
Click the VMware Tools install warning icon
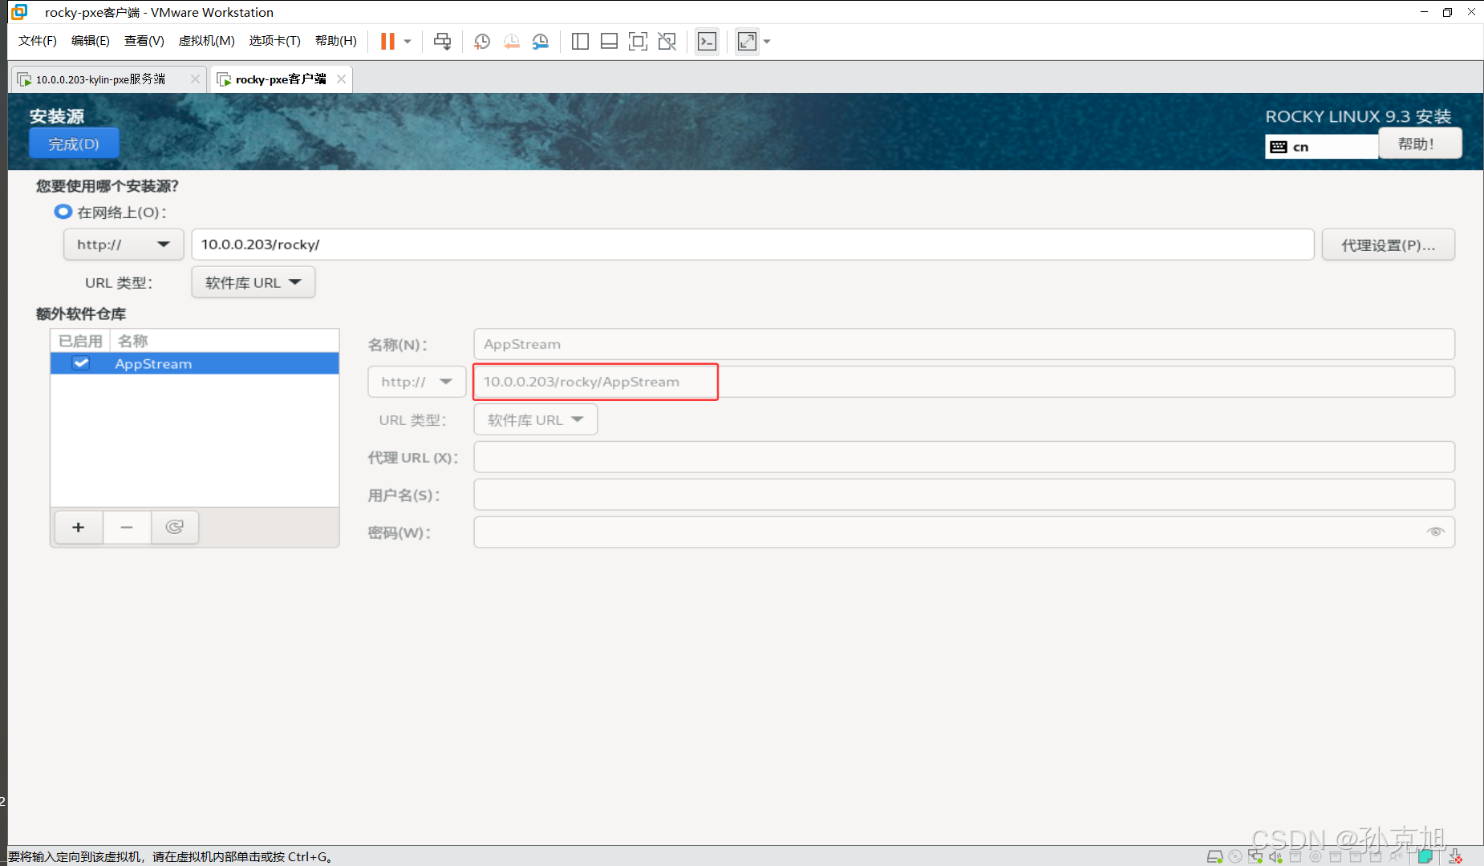pyautogui.click(x=1455, y=856)
